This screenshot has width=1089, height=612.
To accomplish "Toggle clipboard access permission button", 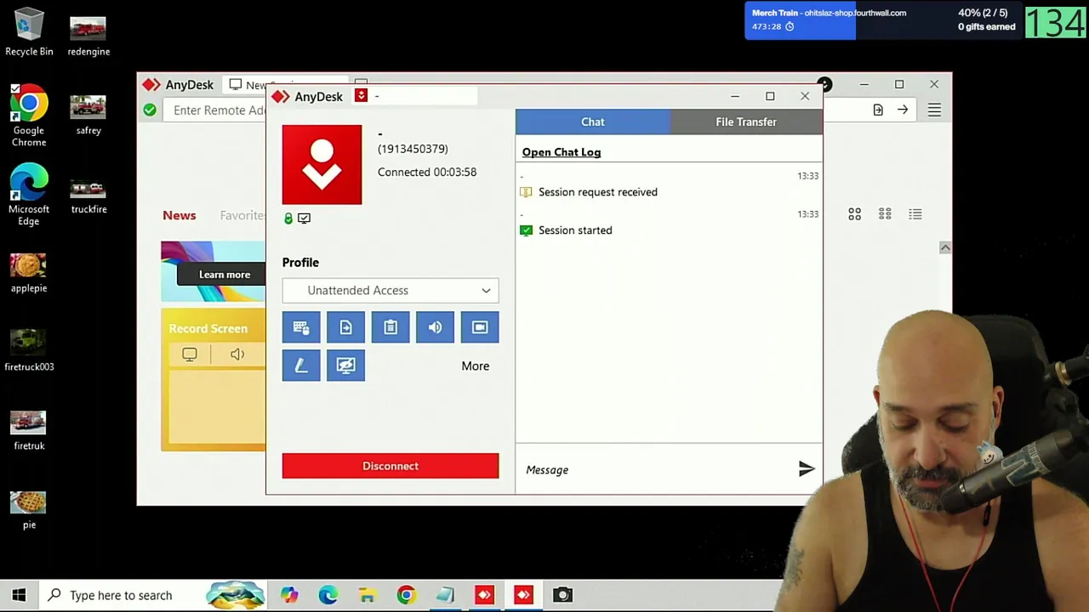I will (391, 327).
